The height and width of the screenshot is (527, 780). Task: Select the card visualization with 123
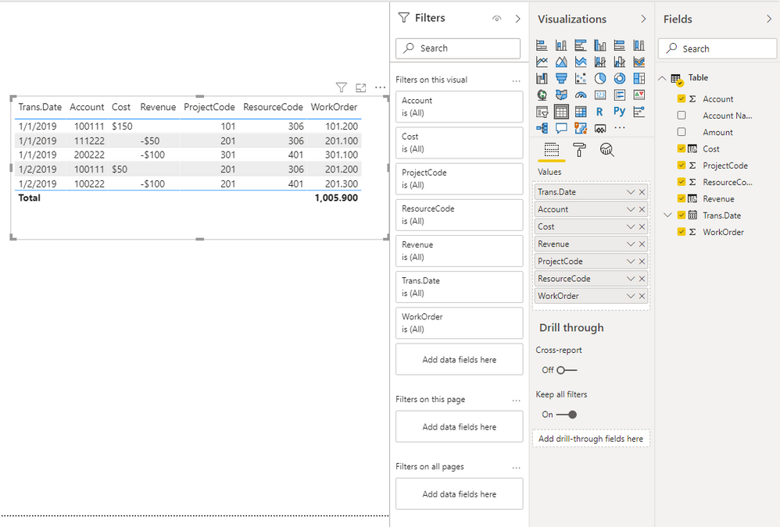click(x=600, y=95)
